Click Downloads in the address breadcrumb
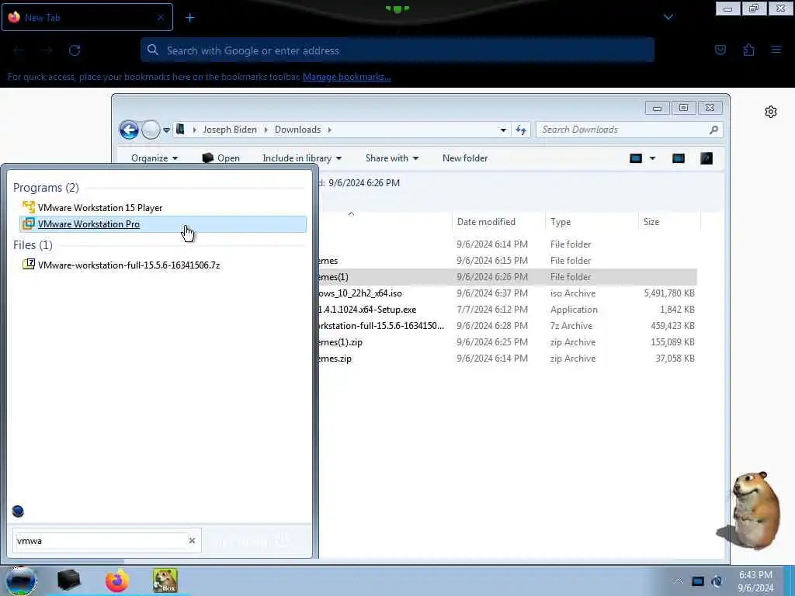 pyautogui.click(x=297, y=130)
